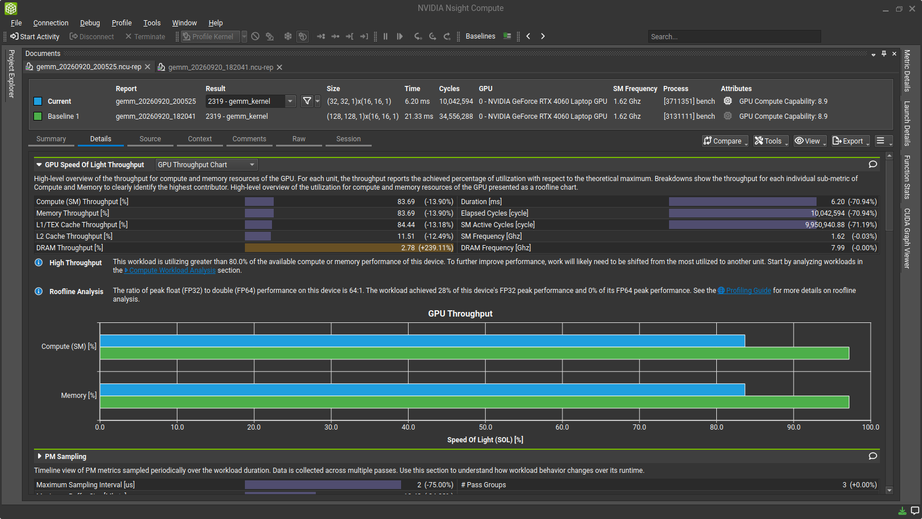This screenshot has width=922, height=519.
Task: Switch to the Comments tab
Action: click(x=250, y=139)
